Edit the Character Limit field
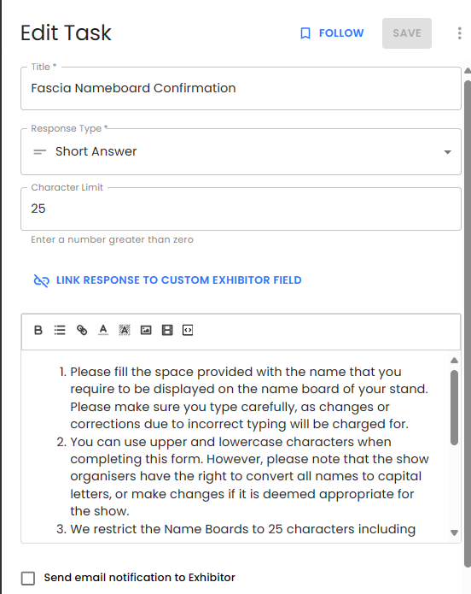Screen dimensions: 471x594 pos(241,209)
